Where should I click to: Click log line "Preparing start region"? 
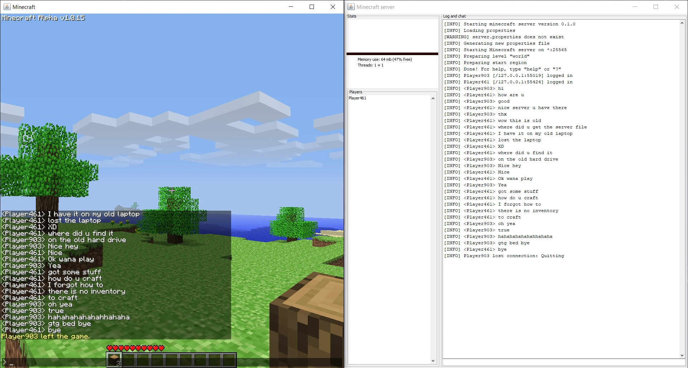(x=486, y=63)
